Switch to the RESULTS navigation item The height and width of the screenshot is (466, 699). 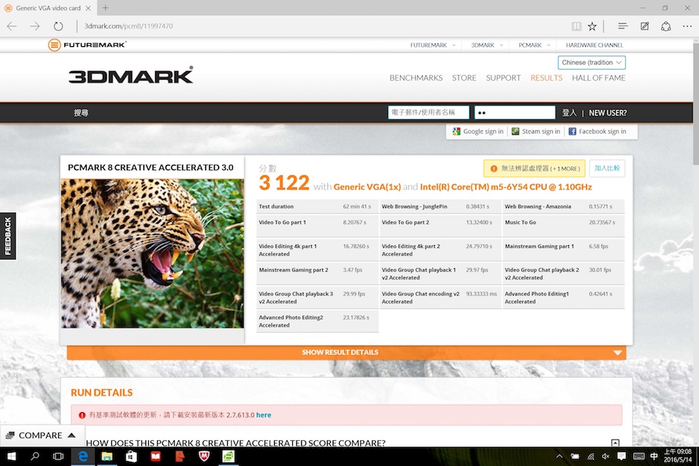(546, 78)
